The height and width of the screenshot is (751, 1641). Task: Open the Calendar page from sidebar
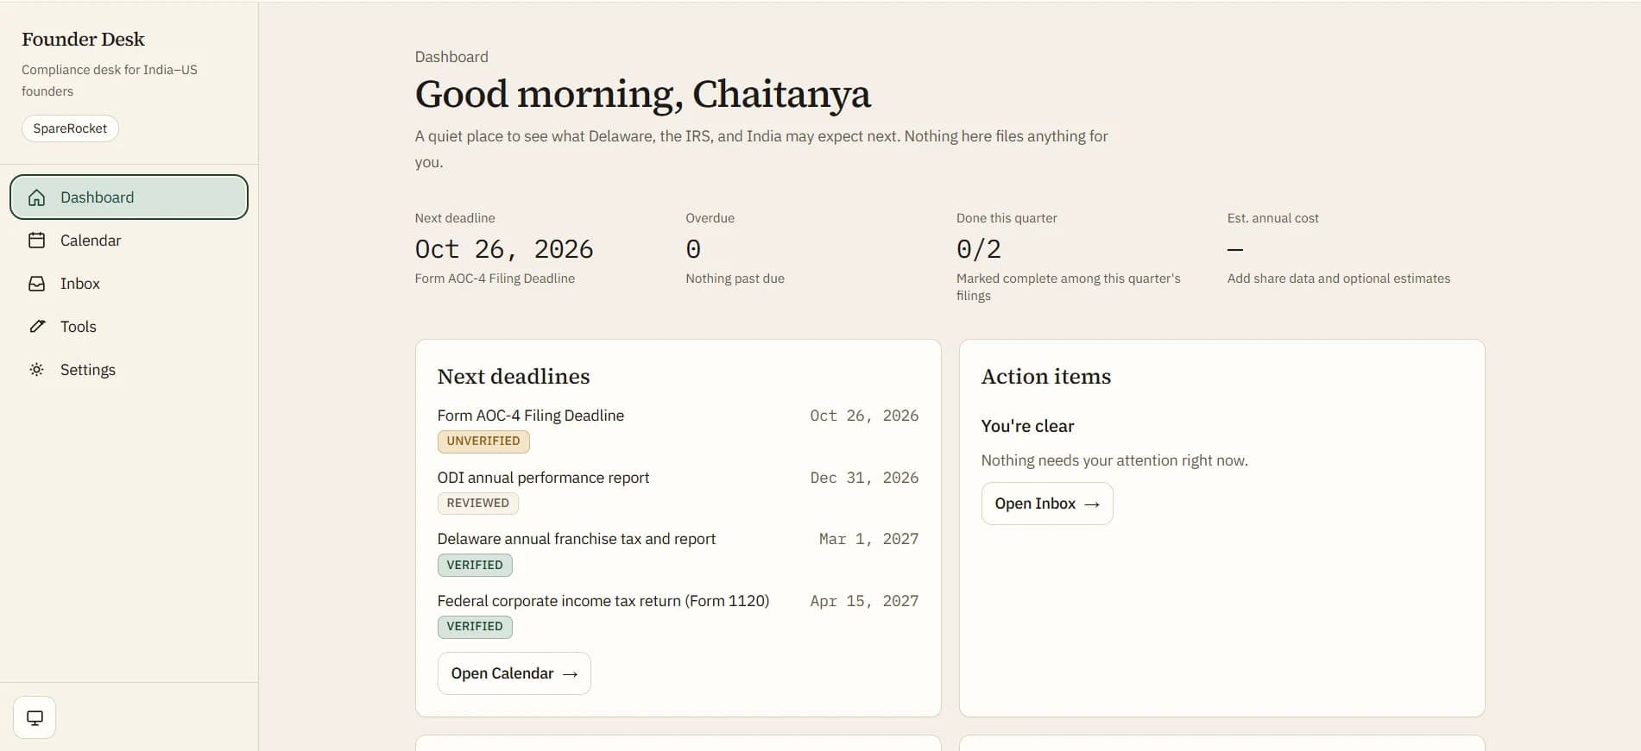(x=129, y=241)
